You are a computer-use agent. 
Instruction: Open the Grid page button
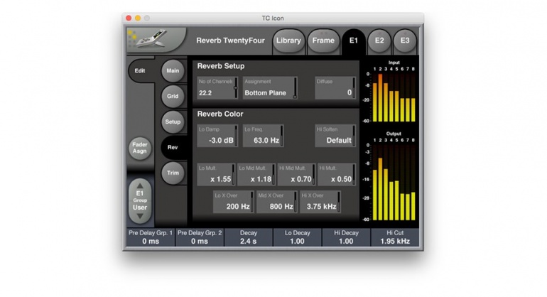[x=173, y=96]
